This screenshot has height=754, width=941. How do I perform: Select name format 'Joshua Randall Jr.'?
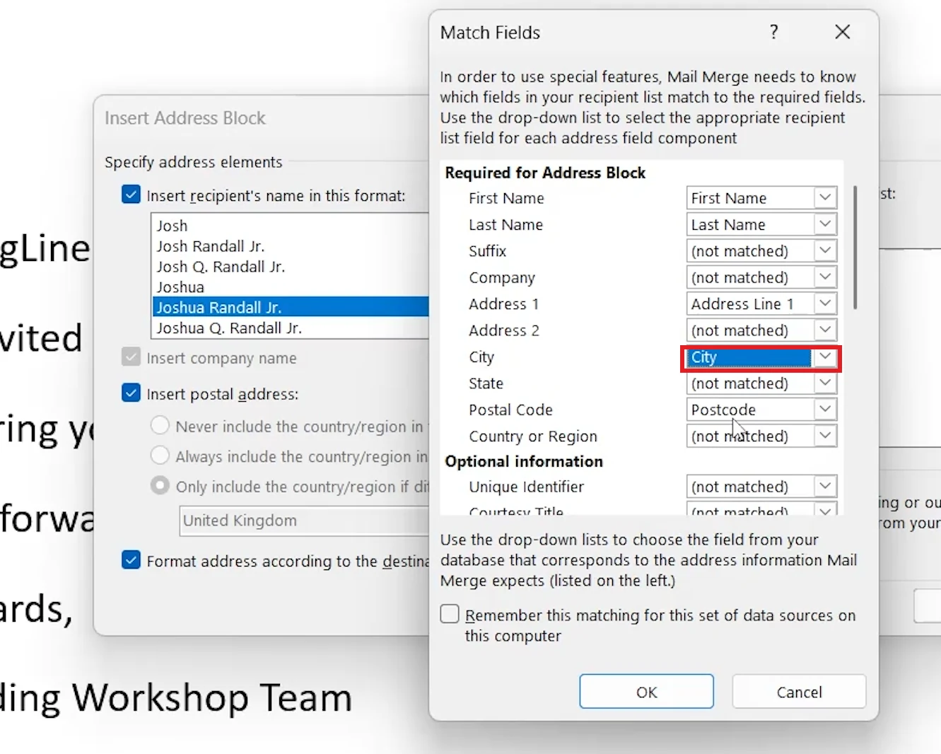point(290,308)
